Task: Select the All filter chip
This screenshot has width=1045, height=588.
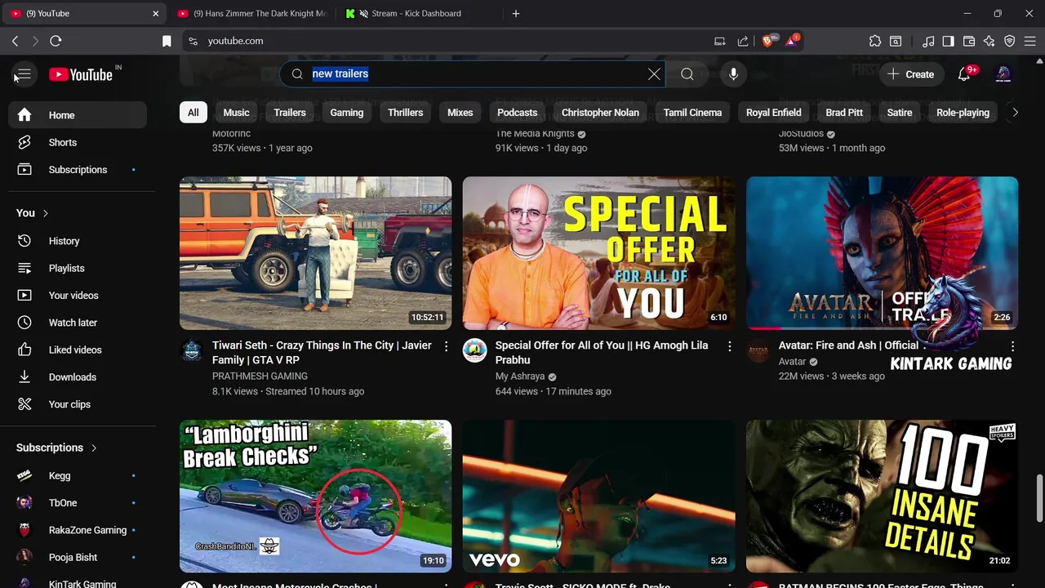Action: 193,113
